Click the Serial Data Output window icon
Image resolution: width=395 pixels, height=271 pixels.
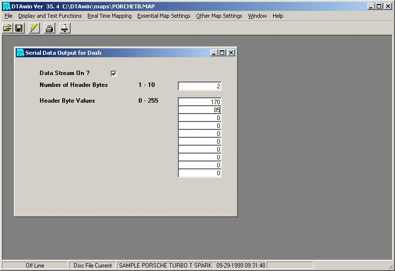pos(20,53)
